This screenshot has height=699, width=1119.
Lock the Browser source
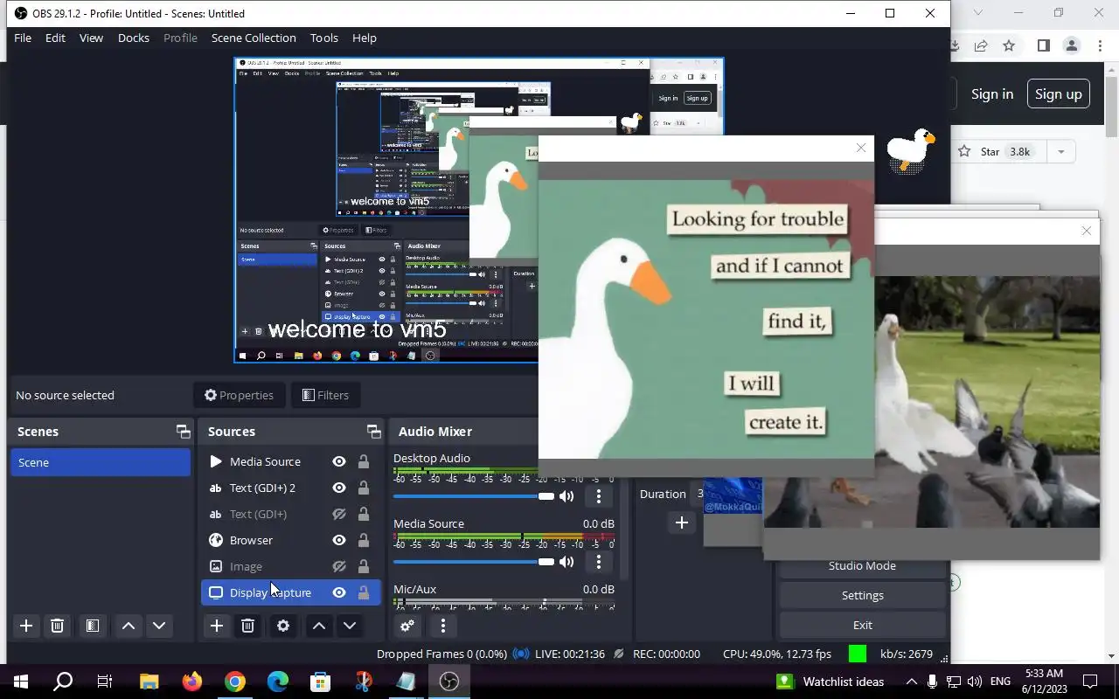(363, 540)
